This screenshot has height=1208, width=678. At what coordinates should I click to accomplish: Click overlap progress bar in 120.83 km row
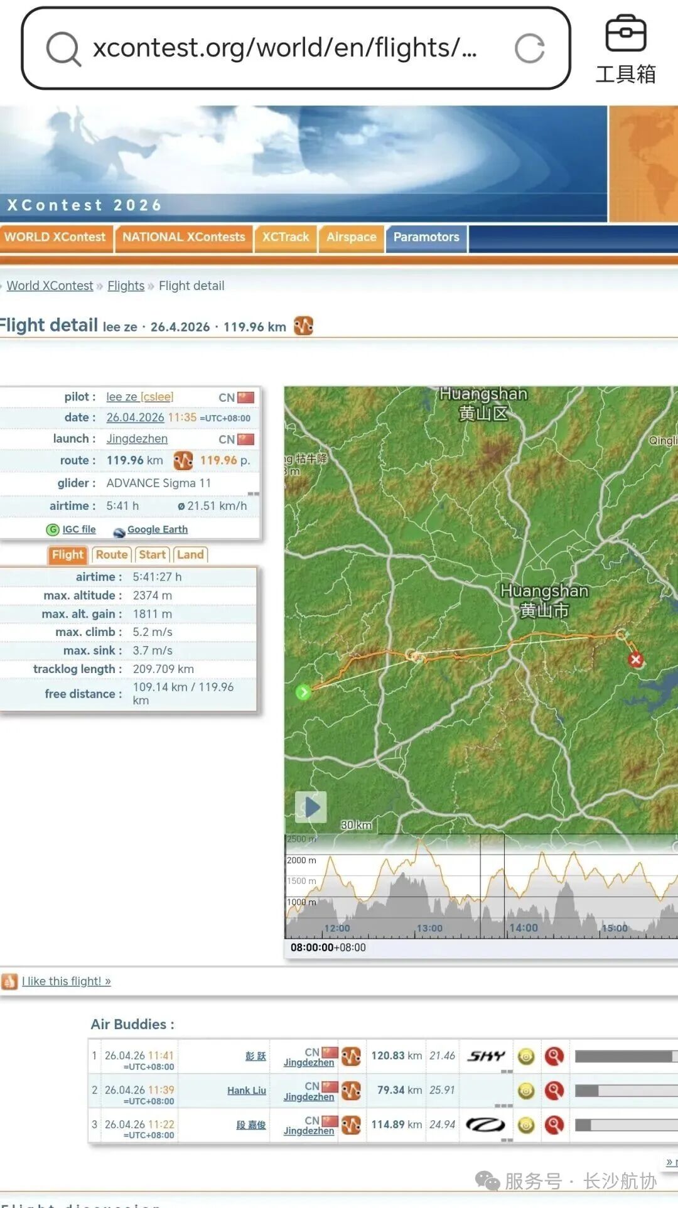[626, 1056]
